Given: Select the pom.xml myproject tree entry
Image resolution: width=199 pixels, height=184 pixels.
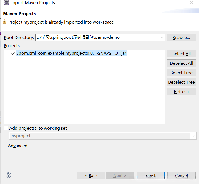Looking at the screenshot, I should [71, 53].
